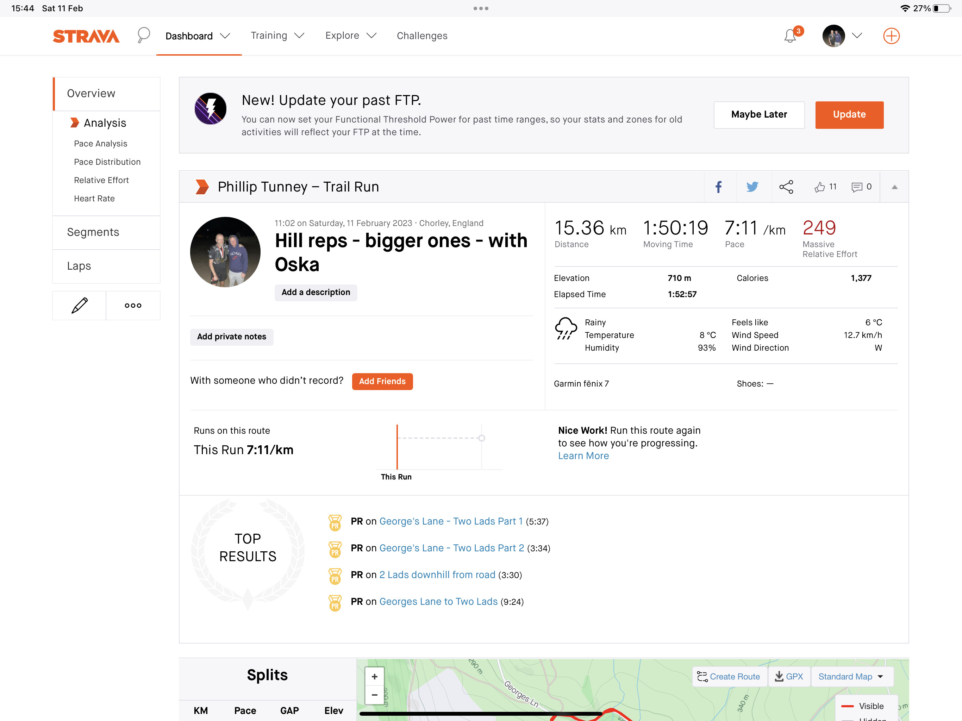This screenshot has height=721, width=962.
Task: Click the Strava search magnifier icon
Action: (x=143, y=35)
